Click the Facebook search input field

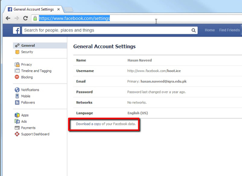110,30
